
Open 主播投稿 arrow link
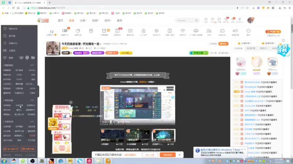click(245, 43)
